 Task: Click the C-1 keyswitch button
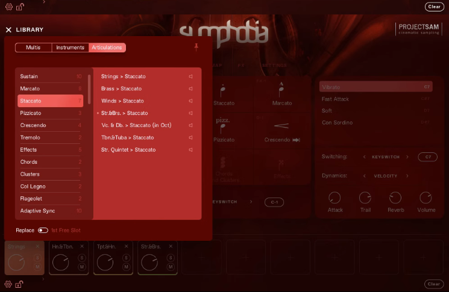[x=274, y=202]
